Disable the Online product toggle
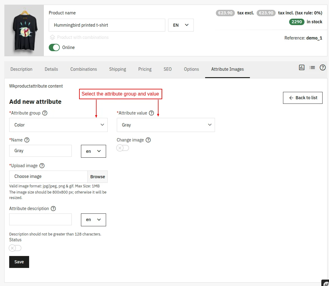The width and height of the screenshot is (329, 286). (54, 47)
